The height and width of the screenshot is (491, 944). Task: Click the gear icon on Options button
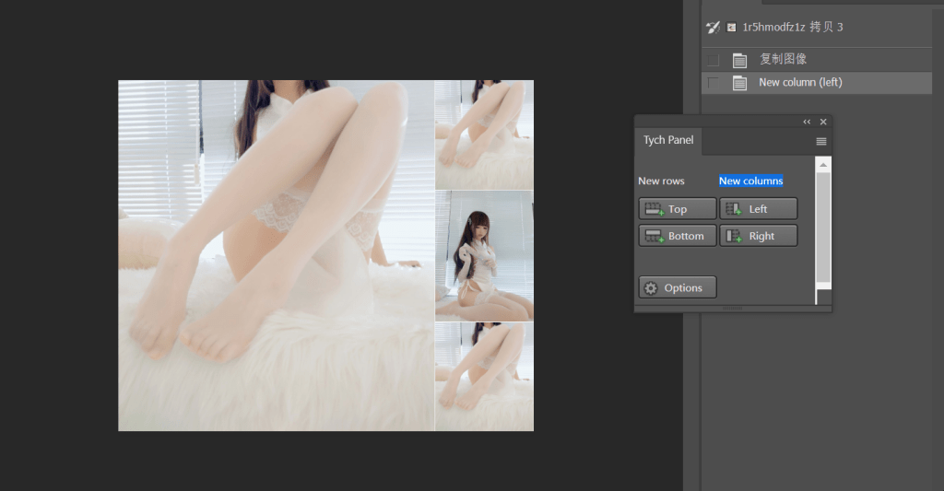click(x=651, y=288)
